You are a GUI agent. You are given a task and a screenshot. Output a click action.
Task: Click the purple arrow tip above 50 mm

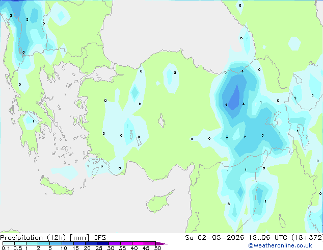pyautogui.click(x=162, y=243)
